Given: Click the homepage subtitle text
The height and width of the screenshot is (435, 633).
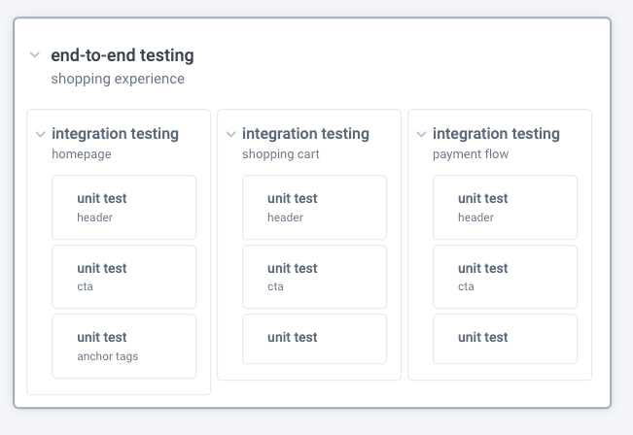Looking at the screenshot, I should 82,154.
